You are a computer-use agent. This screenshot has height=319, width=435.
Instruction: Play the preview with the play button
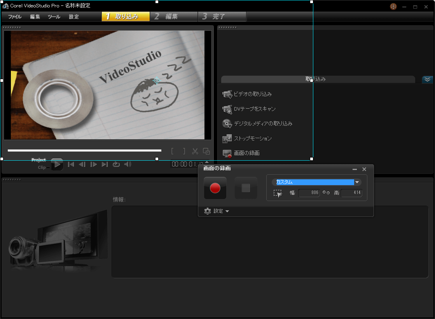coord(57,164)
